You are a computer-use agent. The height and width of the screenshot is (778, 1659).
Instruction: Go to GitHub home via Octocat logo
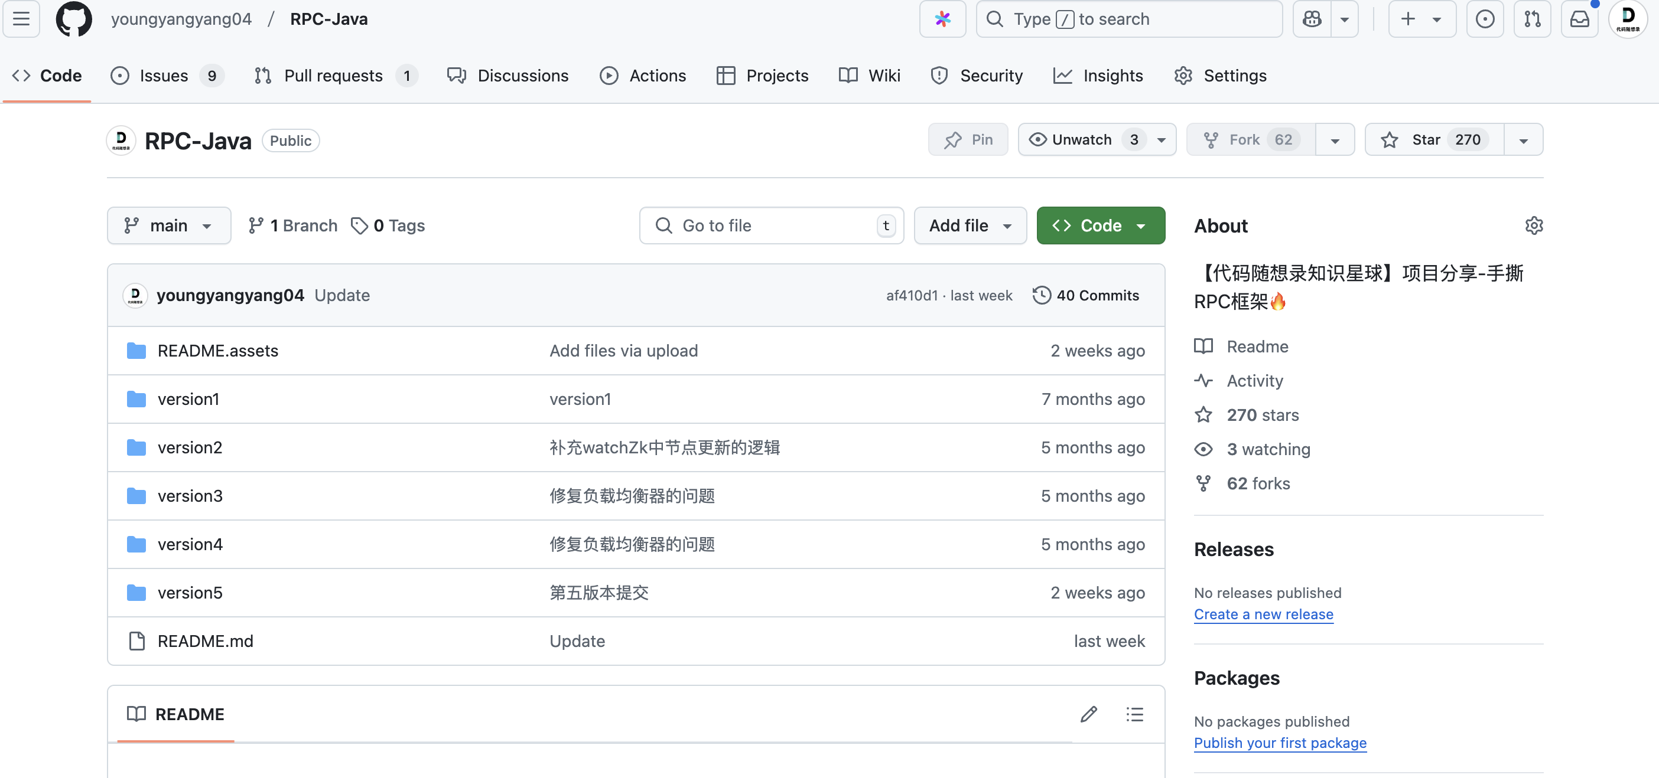coord(74,19)
